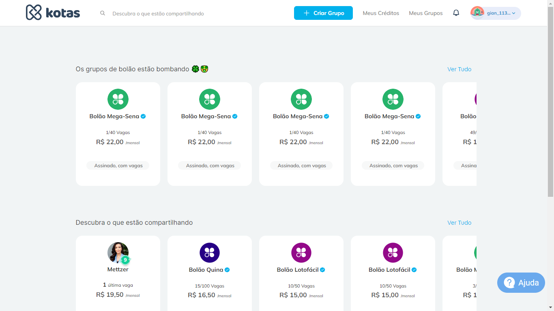Viewport: 554px width, 311px height.
Task: Click the vertical scrollbar thumb
Action: [550, 102]
